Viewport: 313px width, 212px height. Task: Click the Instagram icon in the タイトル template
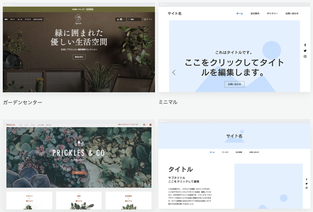(306, 188)
